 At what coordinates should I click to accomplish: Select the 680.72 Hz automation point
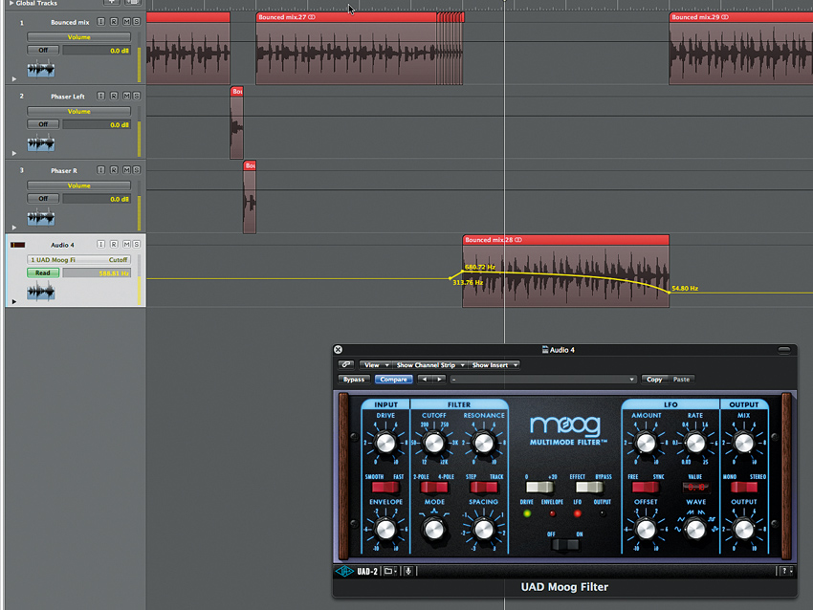[463, 271]
